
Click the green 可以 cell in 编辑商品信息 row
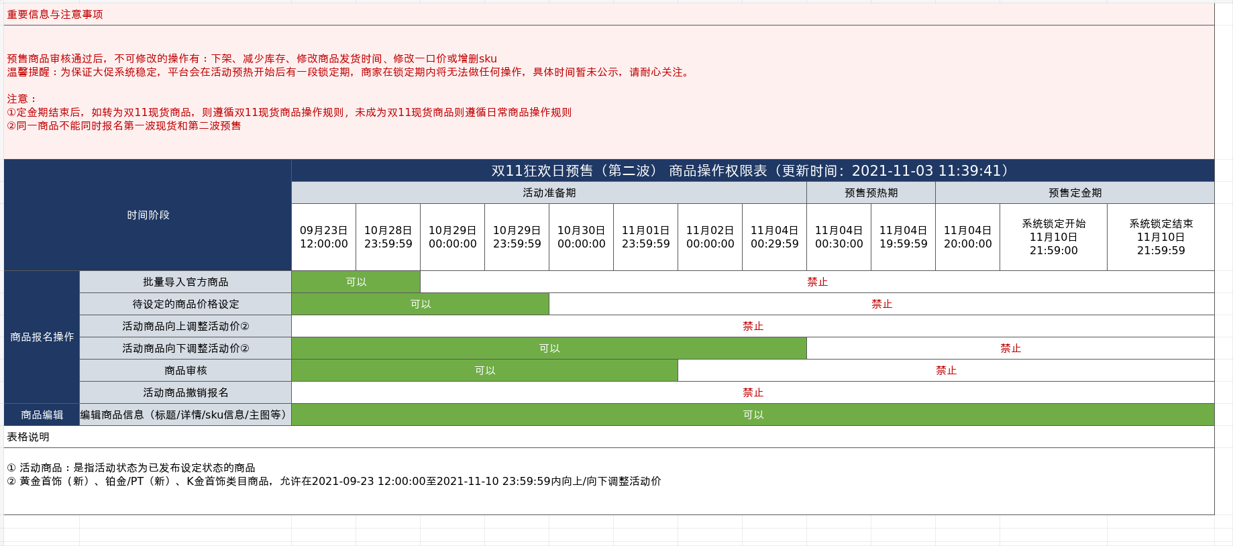(753, 415)
